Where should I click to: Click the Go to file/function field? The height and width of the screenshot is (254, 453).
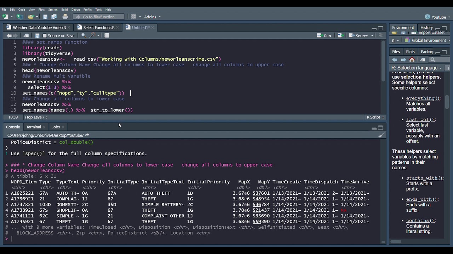tap(99, 17)
